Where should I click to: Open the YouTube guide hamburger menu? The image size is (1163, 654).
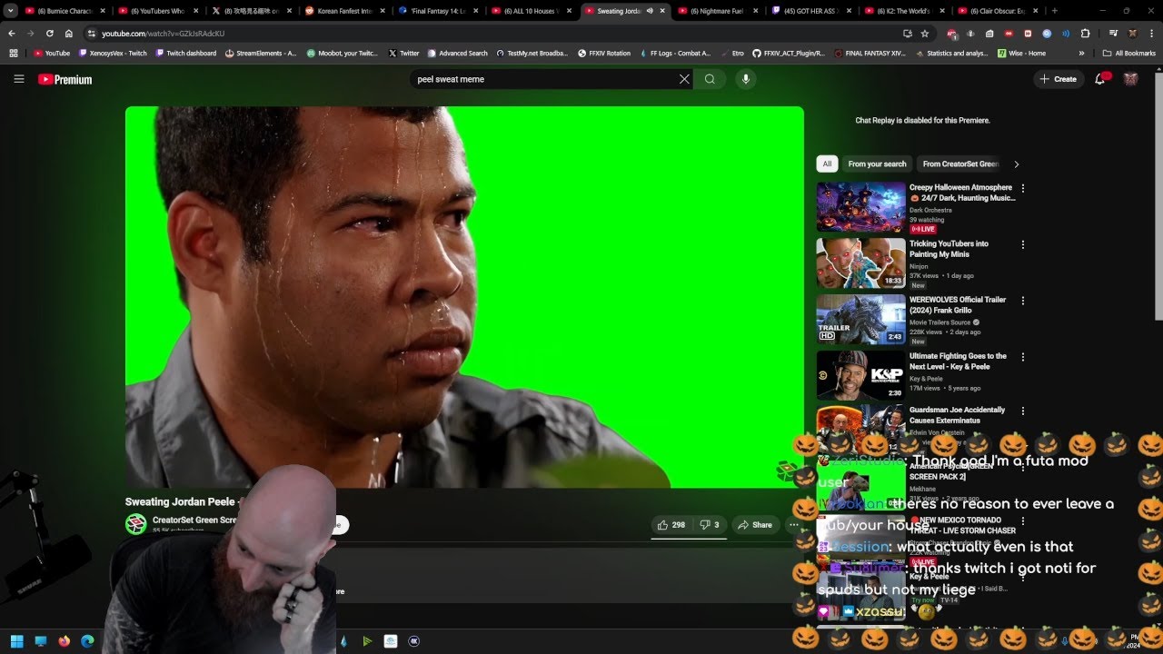[19, 79]
